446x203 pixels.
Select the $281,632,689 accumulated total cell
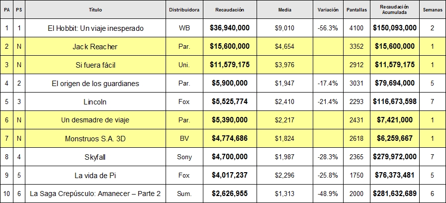(x=394, y=194)
